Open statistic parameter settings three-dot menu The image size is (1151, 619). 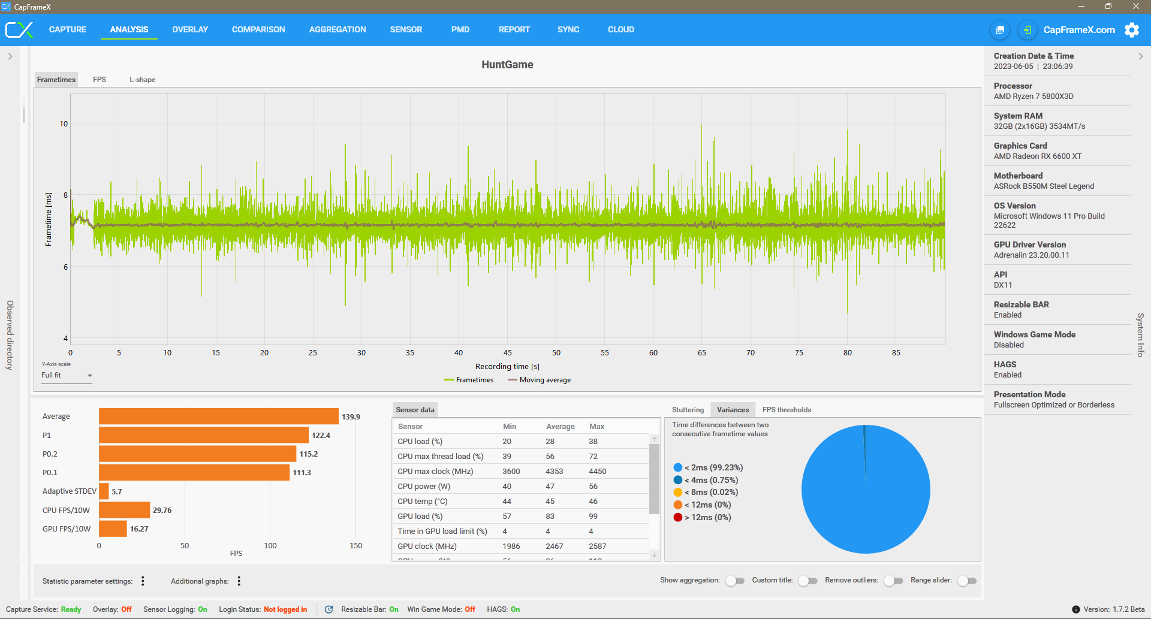click(x=143, y=581)
